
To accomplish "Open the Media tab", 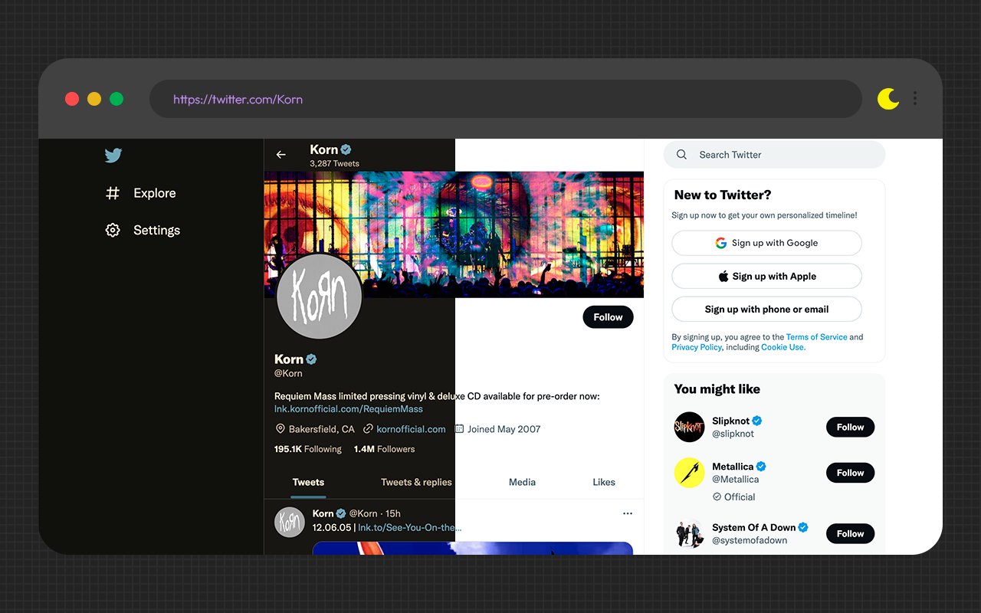I will click(x=522, y=482).
